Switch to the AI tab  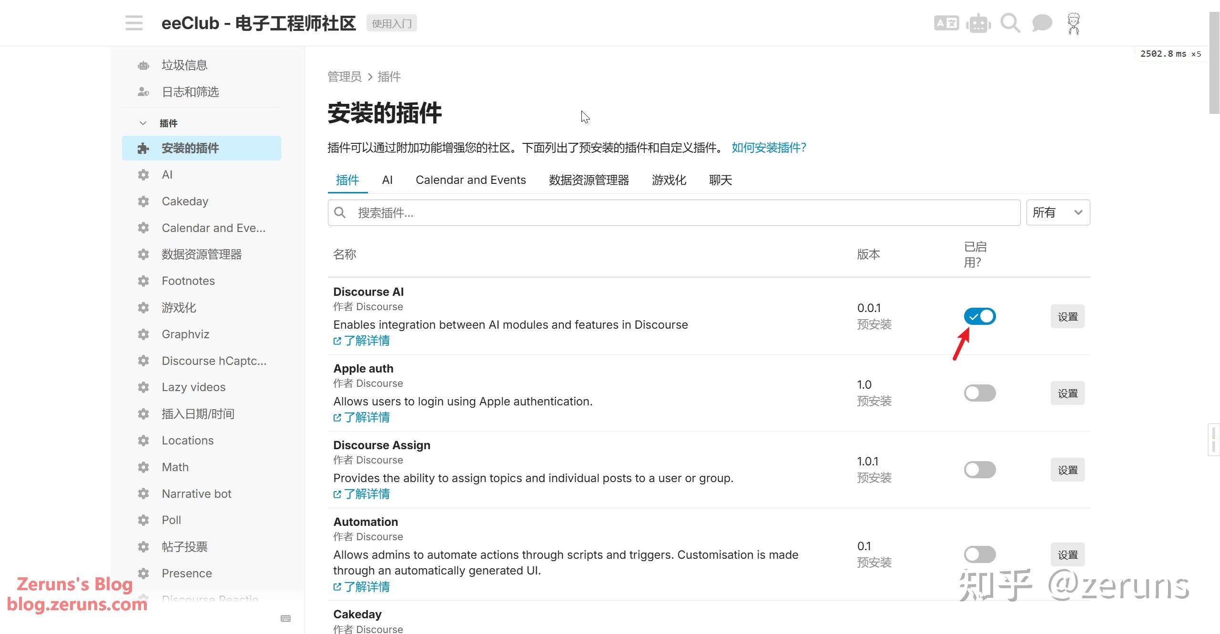click(387, 180)
